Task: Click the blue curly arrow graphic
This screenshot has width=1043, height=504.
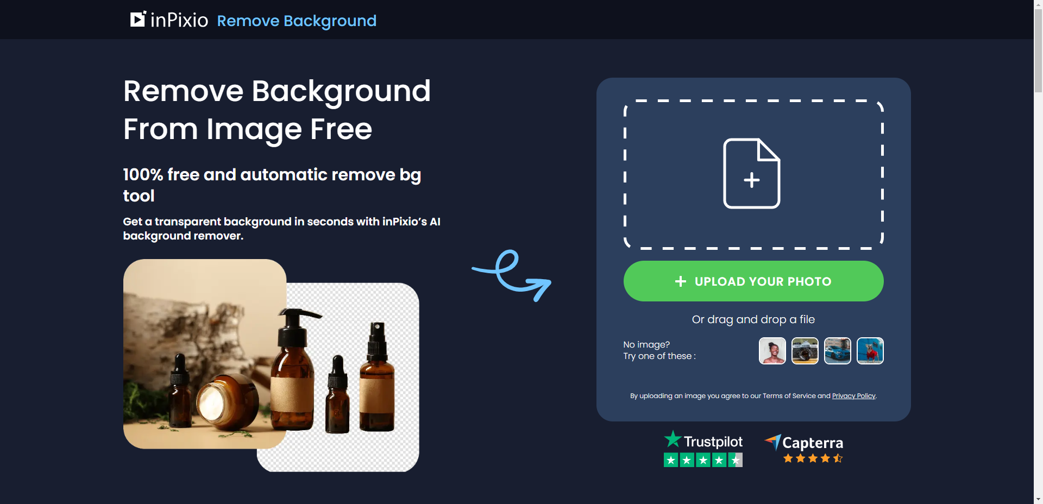Action: click(x=512, y=275)
